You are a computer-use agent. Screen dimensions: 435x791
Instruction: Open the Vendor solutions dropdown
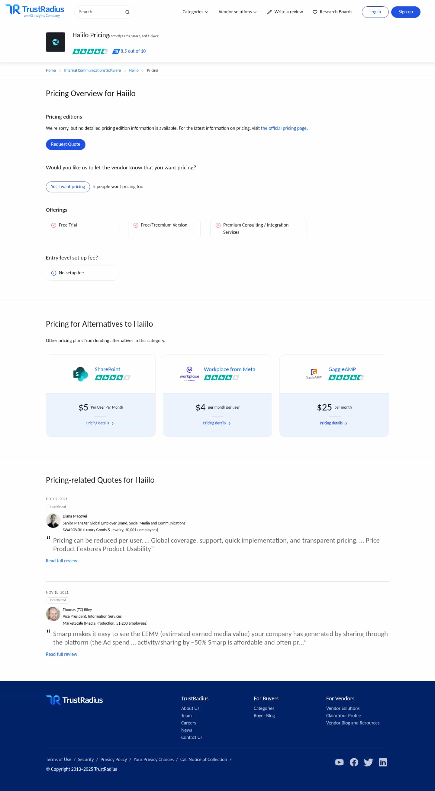pyautogui.click(x=237, y=12)
